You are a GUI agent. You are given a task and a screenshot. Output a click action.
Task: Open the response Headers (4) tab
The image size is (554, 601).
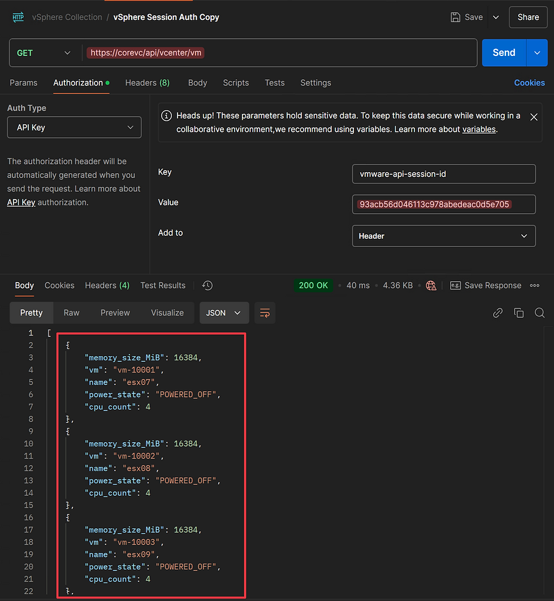107,286
